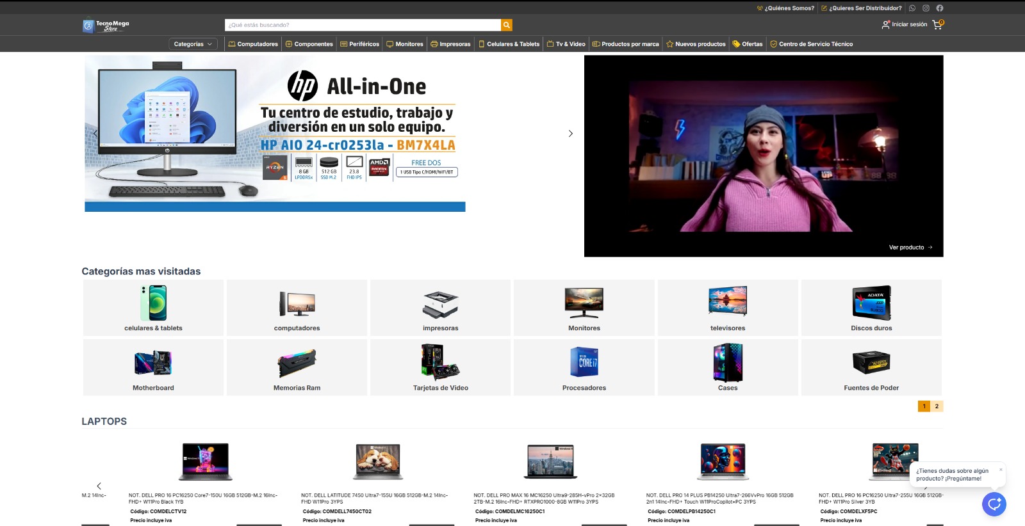Show previous laptops with carousel arrow

[99, 486]
